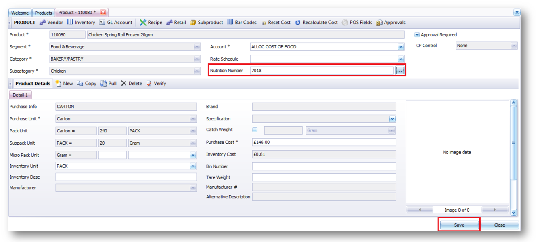Click Recalculate Cost in toolbar
This screenshot has width=538, height=246.
click(x=316, y=23)
